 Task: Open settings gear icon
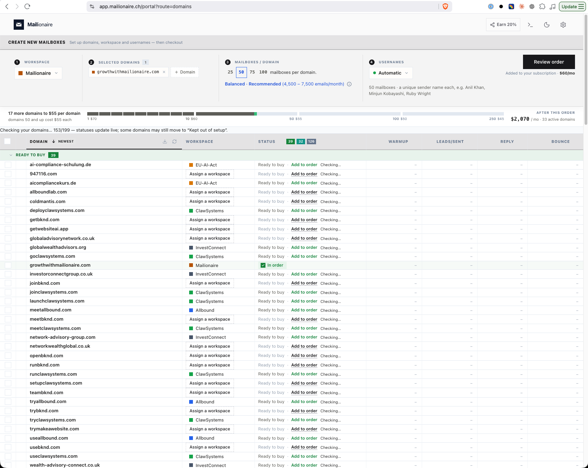(563, 25)
